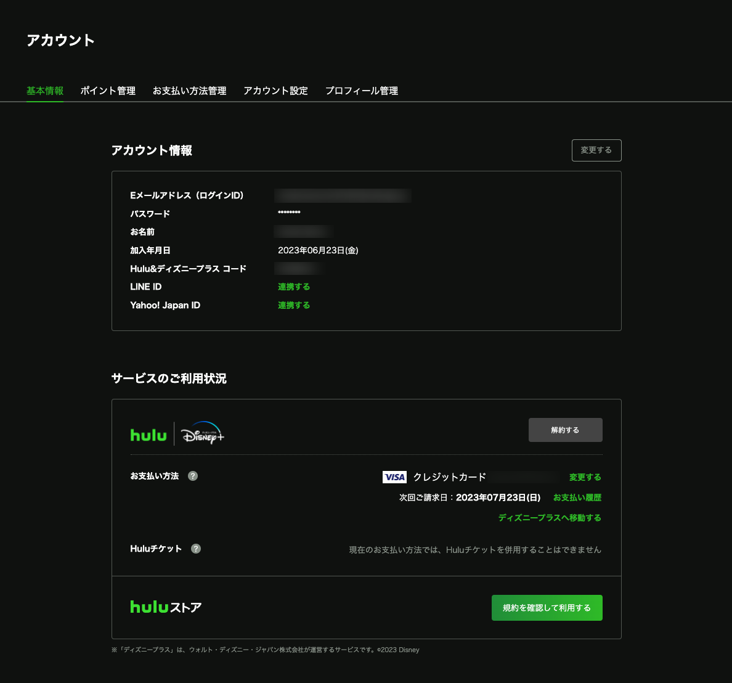This screenshot has height=683, width=732.
Task: Click the next billing date 2023年07月23日(日)
Action: (x=498, y=497)
